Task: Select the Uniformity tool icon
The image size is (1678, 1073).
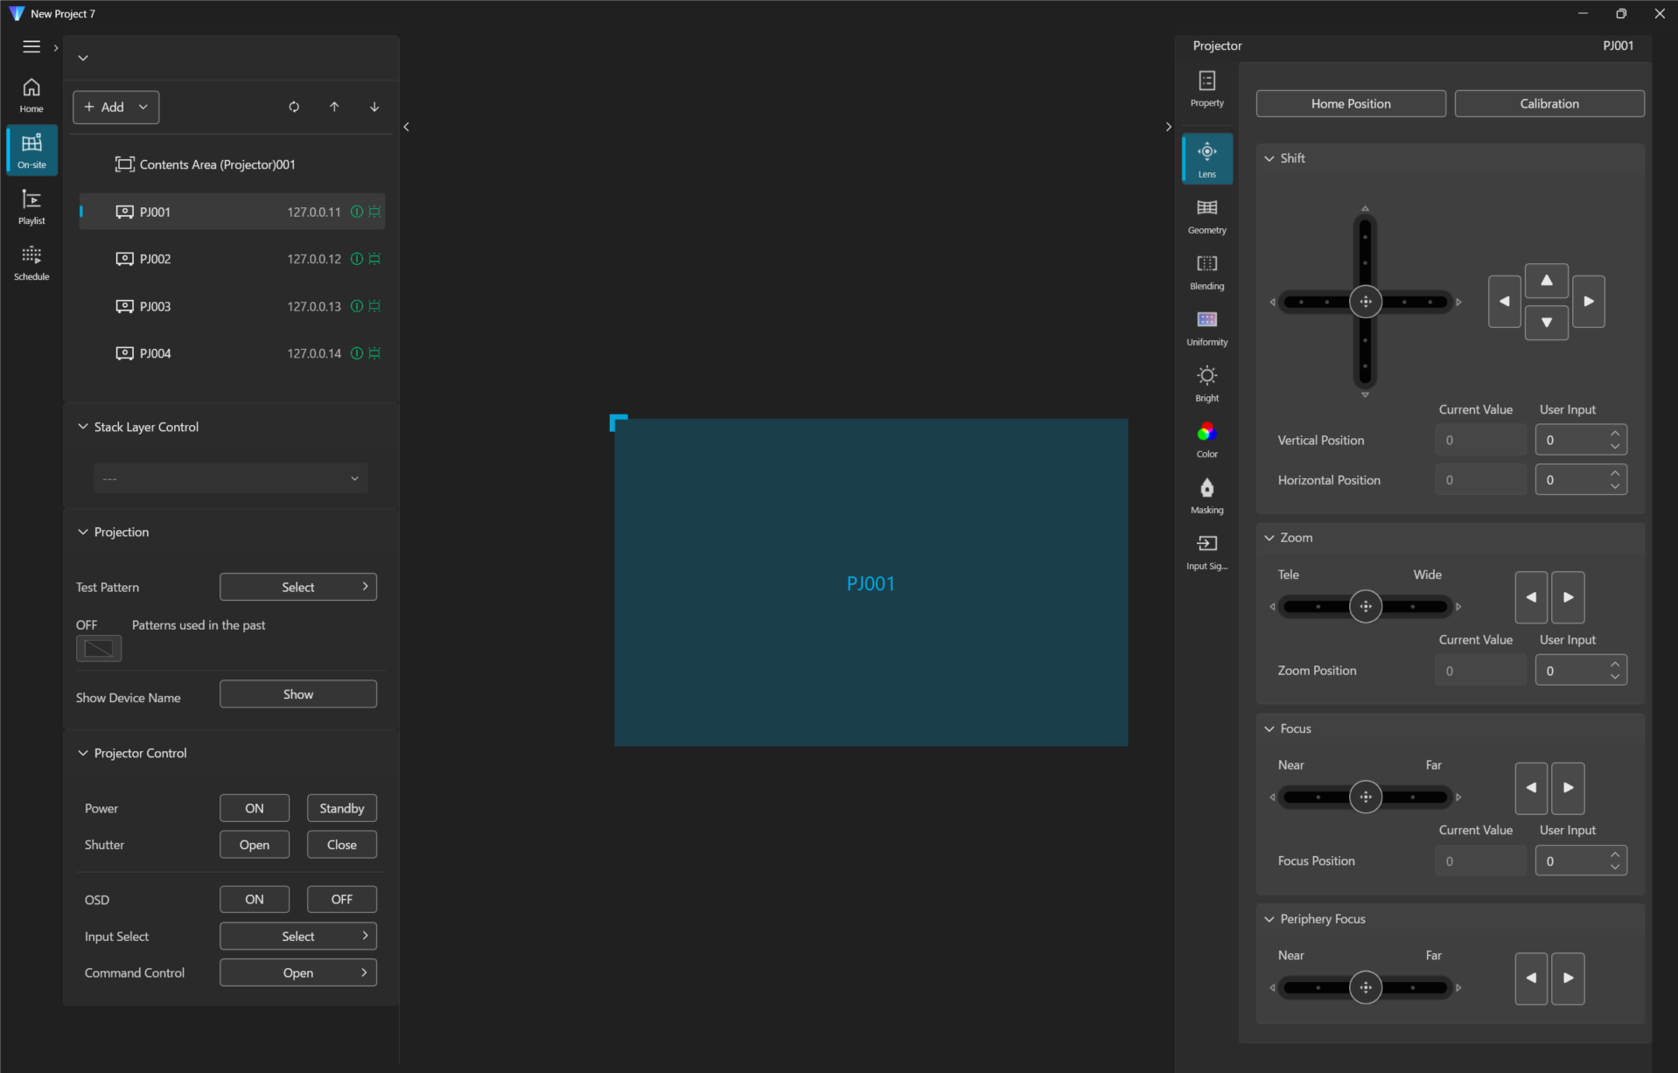Action: pos(1206,327)
